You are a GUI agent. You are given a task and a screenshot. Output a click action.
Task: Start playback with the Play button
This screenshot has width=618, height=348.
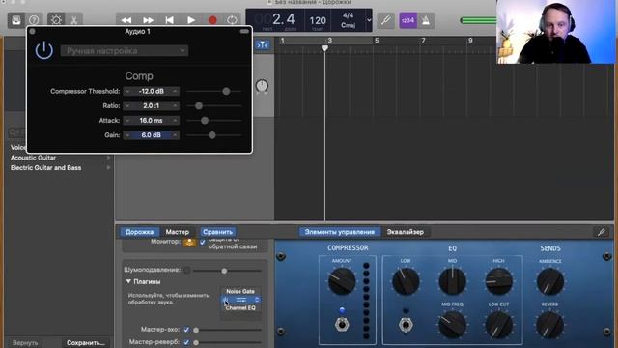click(191, 20)
